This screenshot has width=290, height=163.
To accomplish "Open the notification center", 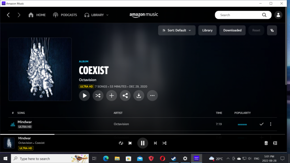I will coord(282,158).
